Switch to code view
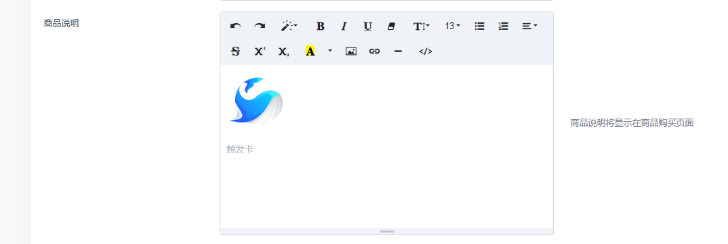Image resolution: width=728 pixels, height=244 pixels. point(426,51)
